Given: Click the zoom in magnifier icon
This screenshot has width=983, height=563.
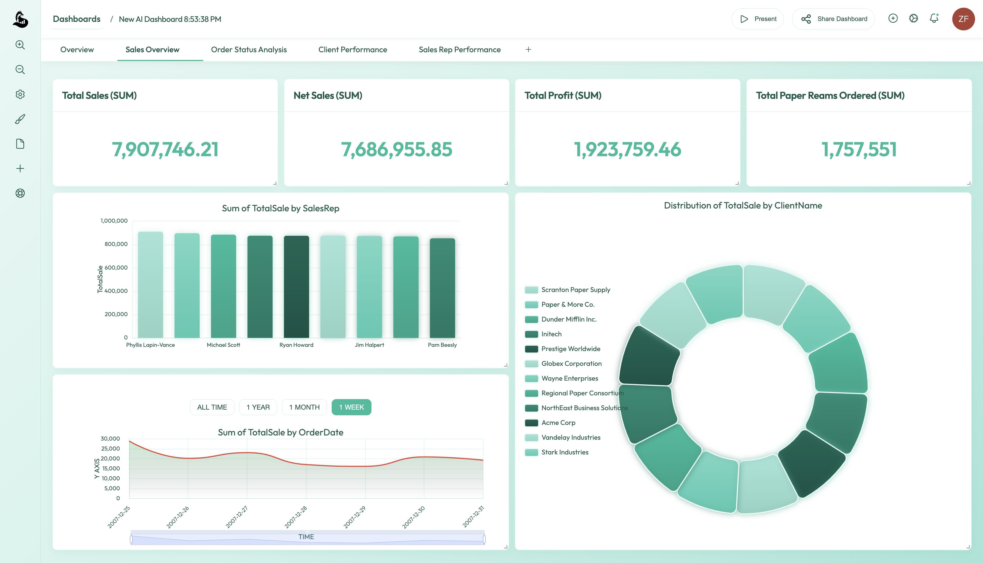Looking at the screenshot, I should click(x=20, y=45).
